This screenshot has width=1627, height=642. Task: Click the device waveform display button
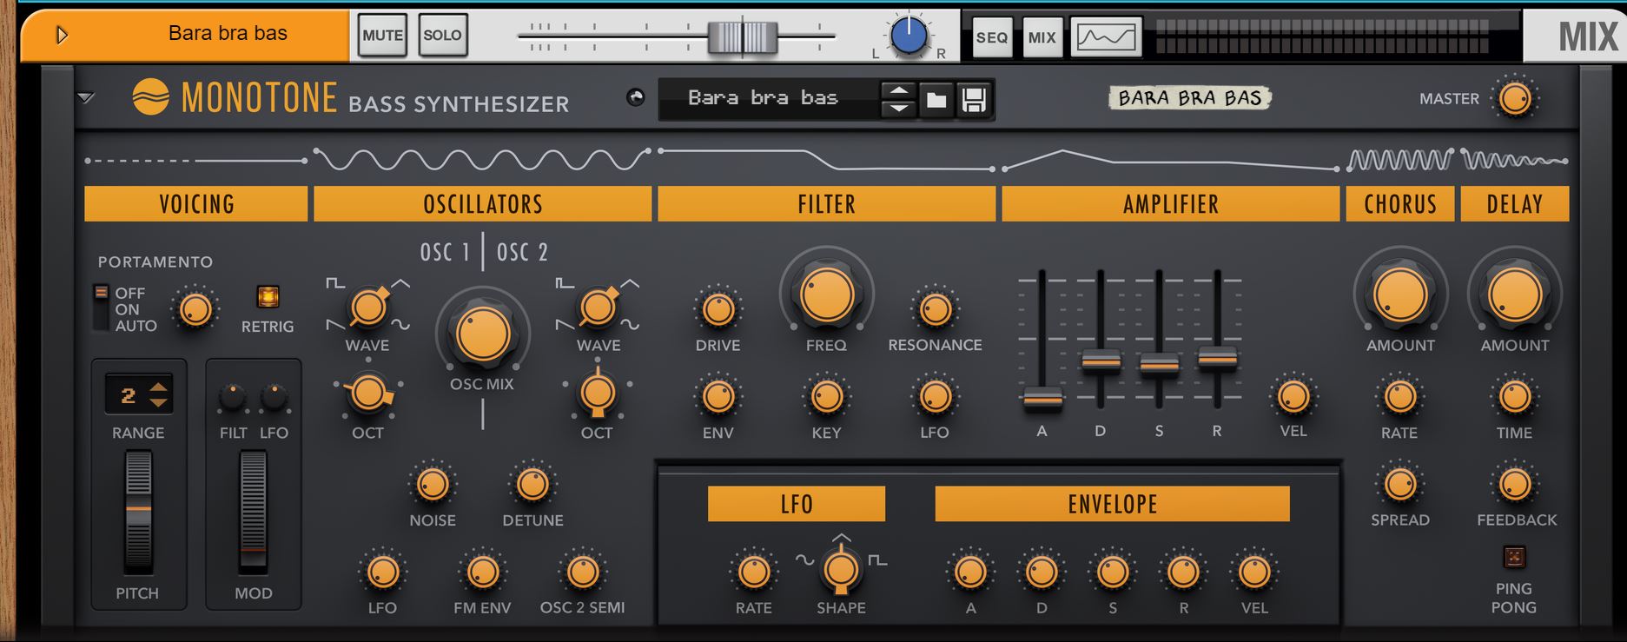[1106, 37]
